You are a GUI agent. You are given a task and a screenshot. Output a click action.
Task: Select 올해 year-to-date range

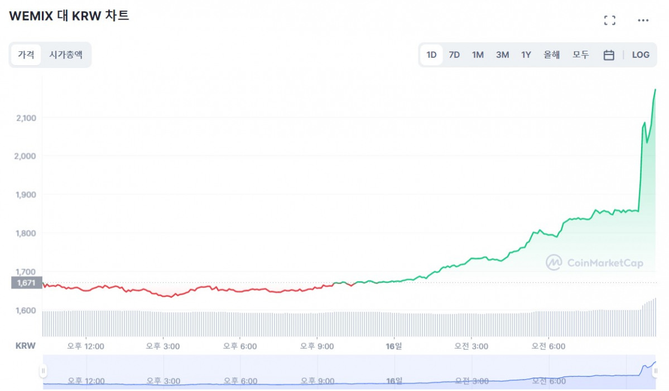551,55
